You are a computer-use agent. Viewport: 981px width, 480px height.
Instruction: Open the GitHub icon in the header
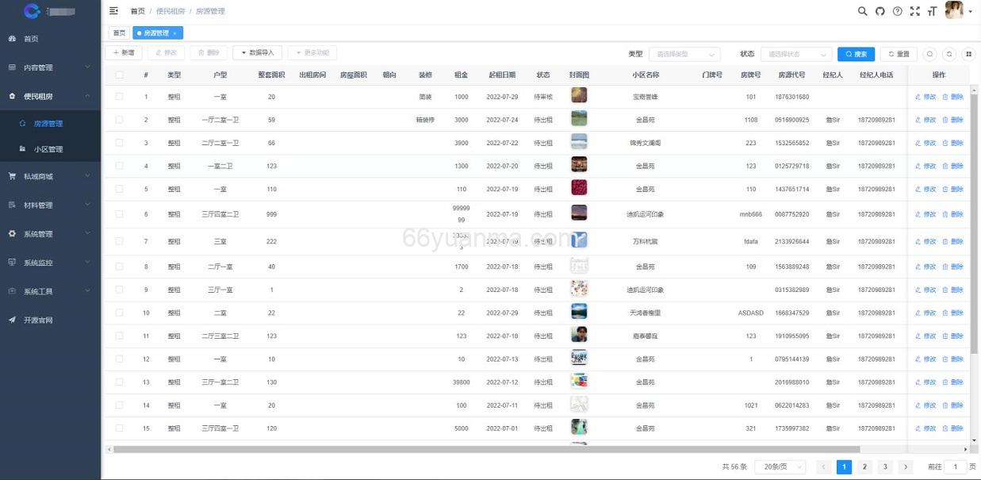click(879, 10)
